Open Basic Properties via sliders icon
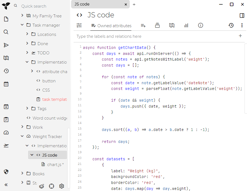This screenshot has height=191, width=247. coord(79,25)
